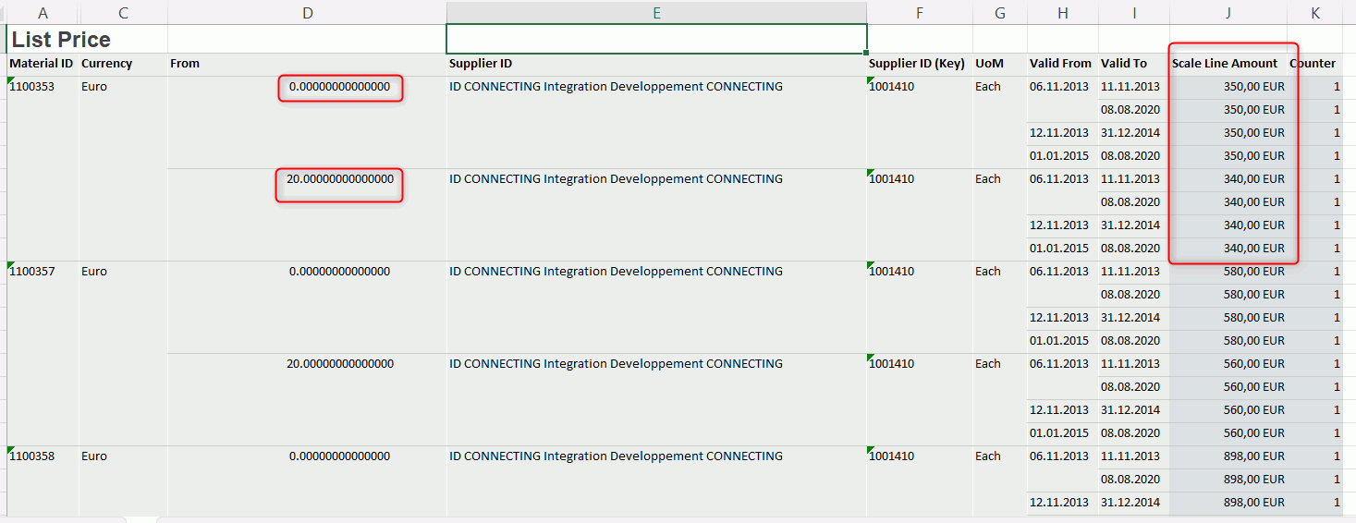
Task: Select entire column A via header
Action: (43, 13)
